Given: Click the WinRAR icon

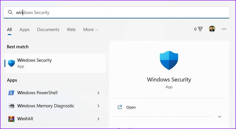Looking at the screenshot, I should coord(11,119).
